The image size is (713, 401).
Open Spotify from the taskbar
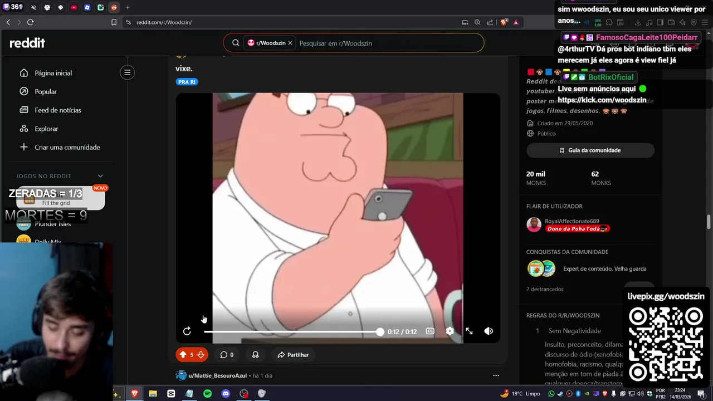pos(207,394)
